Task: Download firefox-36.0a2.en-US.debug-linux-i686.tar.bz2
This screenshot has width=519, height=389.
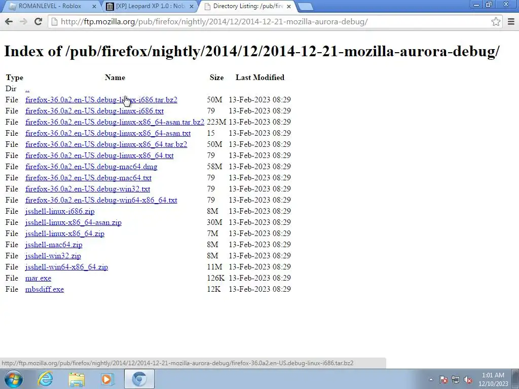Action: pos(101,100)
